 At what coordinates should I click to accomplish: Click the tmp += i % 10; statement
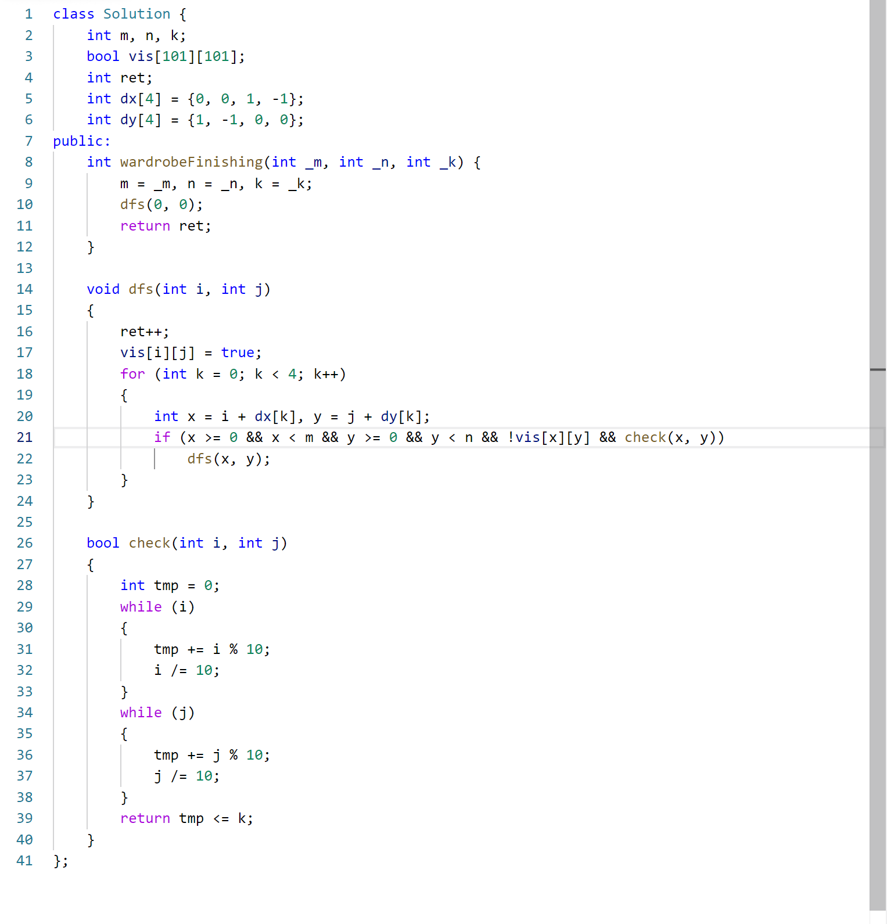[x=212, y=649]
